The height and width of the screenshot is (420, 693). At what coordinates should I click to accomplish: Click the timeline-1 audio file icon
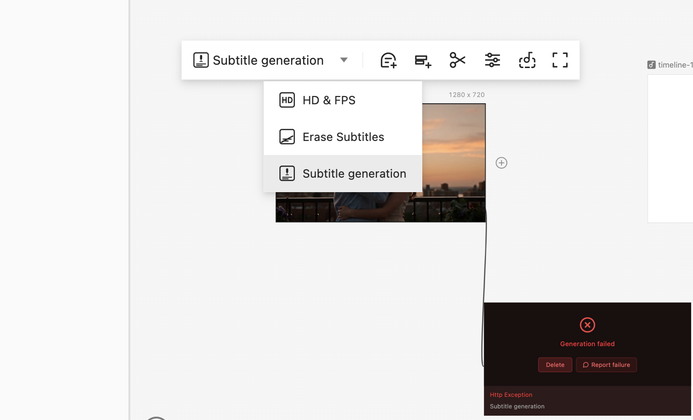pyautogui.click(x=651, y=65)
